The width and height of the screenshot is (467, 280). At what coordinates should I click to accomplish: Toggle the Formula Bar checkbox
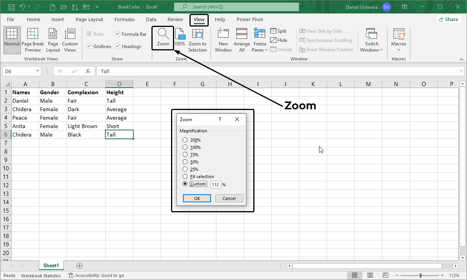point(118,34)
